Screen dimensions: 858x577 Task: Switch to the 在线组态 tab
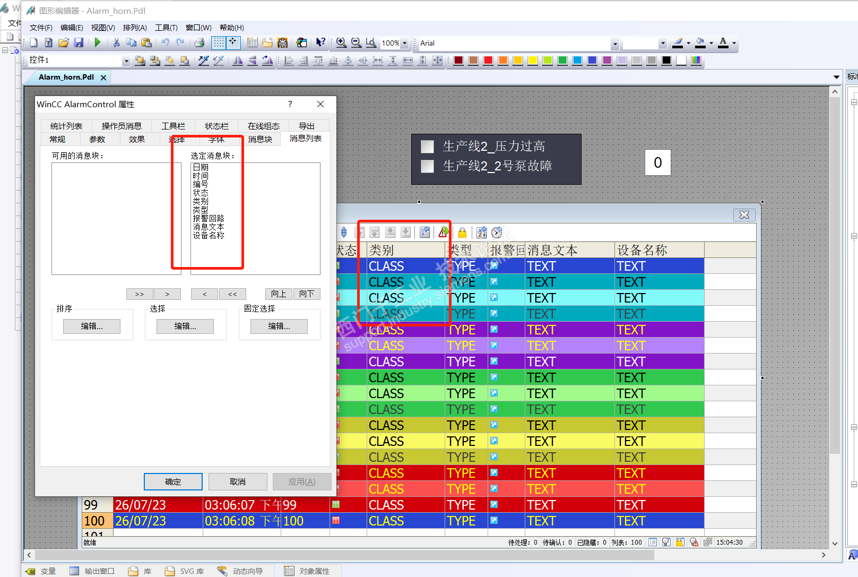[263, 126]
